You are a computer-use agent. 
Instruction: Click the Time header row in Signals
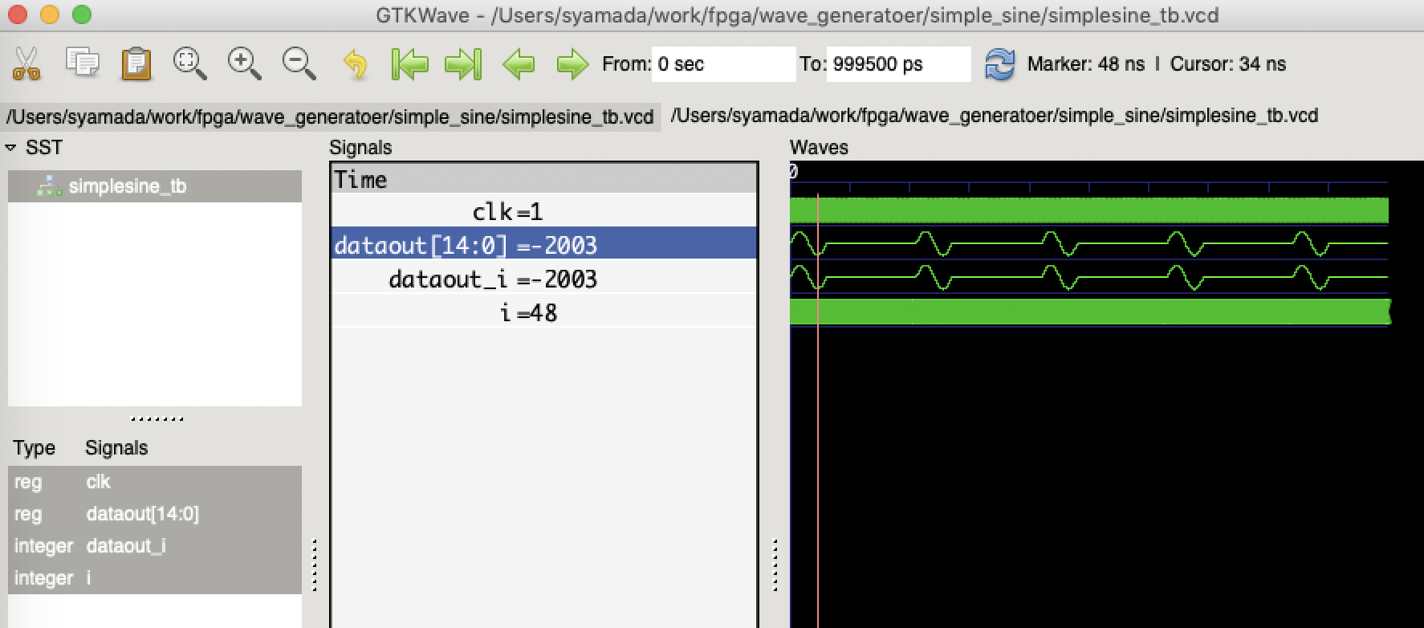point(543,180)
